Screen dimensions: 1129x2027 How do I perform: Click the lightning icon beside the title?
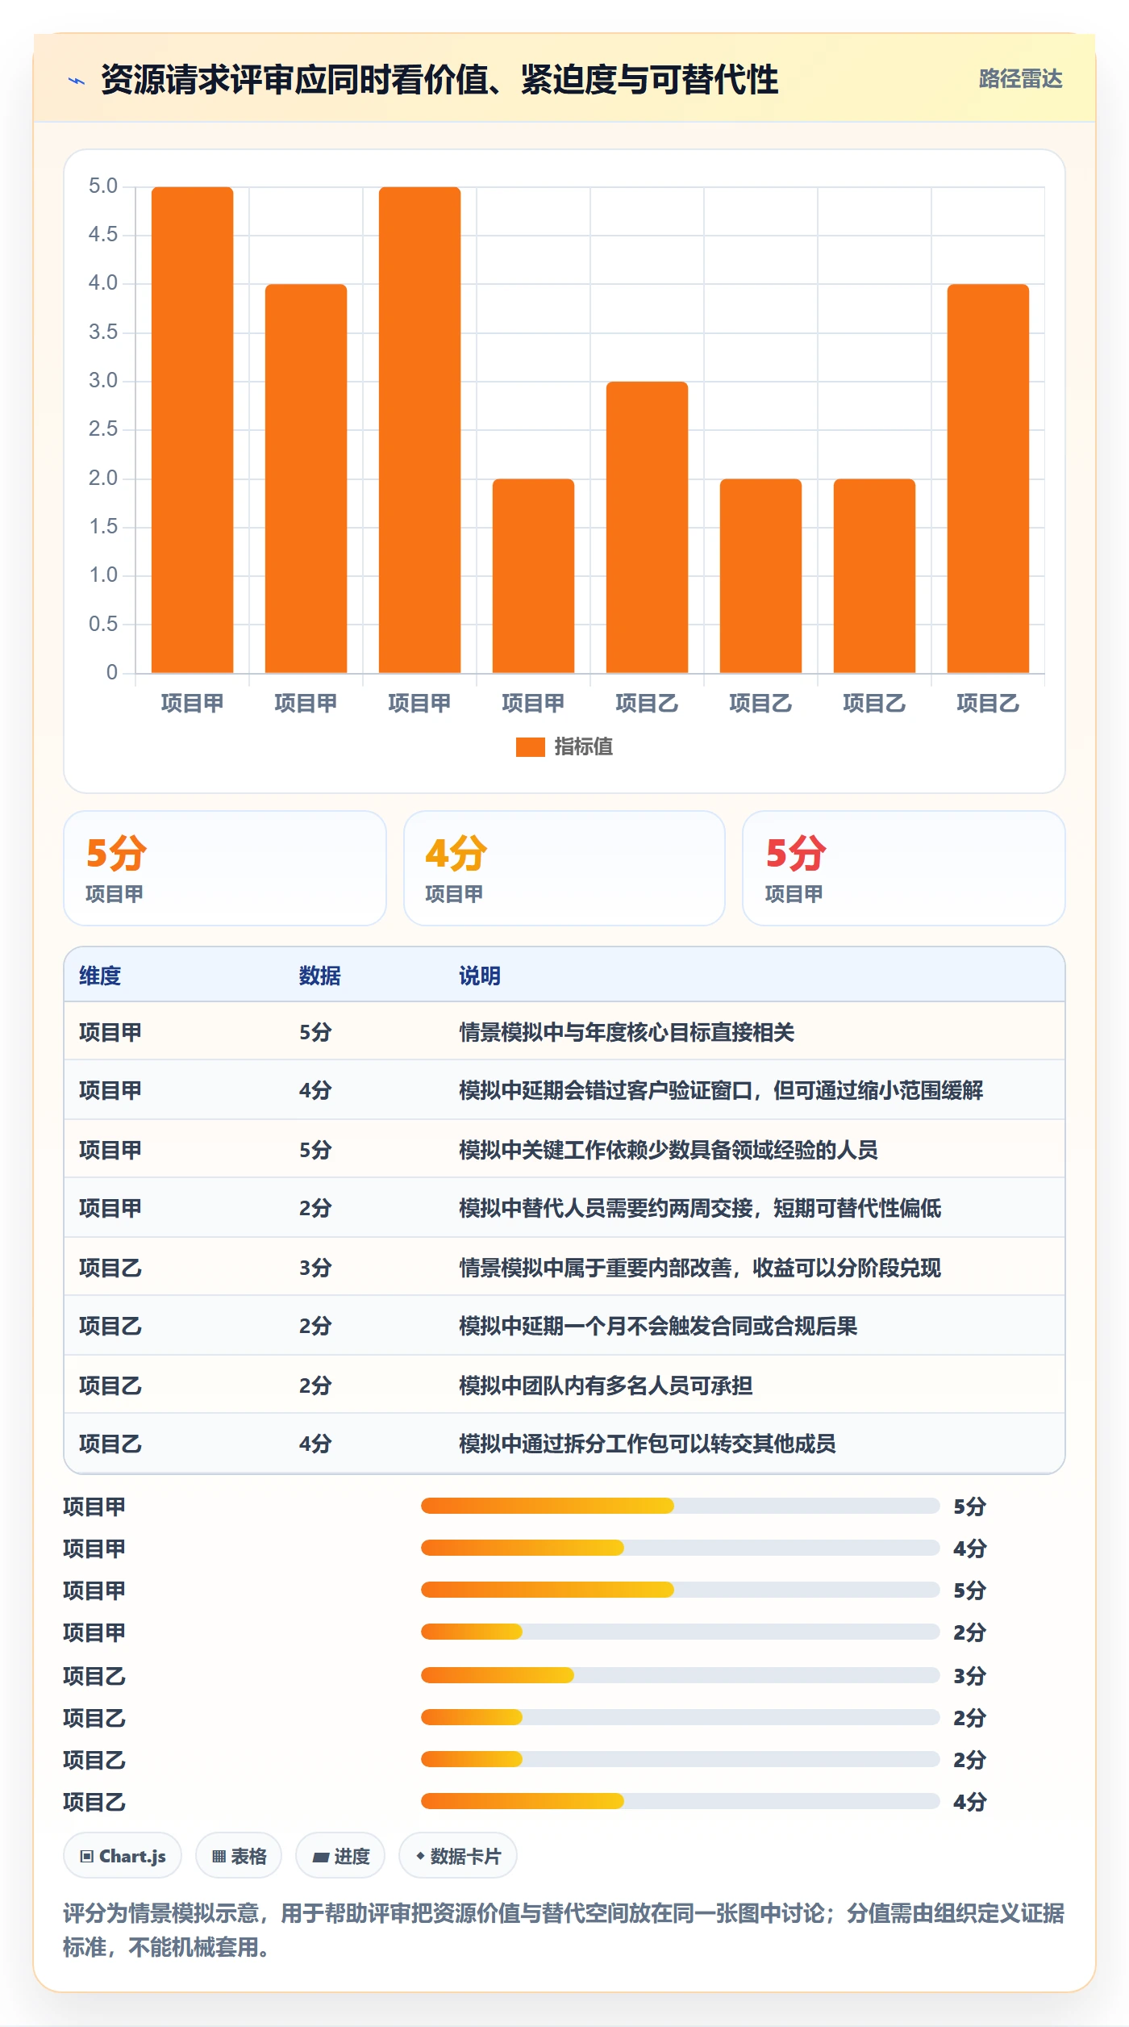click(x=77, y=80)
